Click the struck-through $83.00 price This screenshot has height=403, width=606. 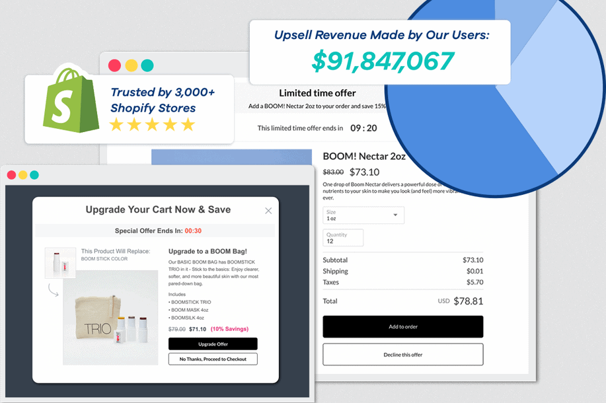[333, 172]
